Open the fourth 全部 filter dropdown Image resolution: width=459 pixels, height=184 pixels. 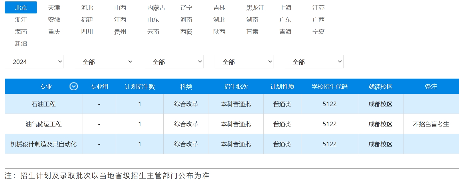point(244,62)
